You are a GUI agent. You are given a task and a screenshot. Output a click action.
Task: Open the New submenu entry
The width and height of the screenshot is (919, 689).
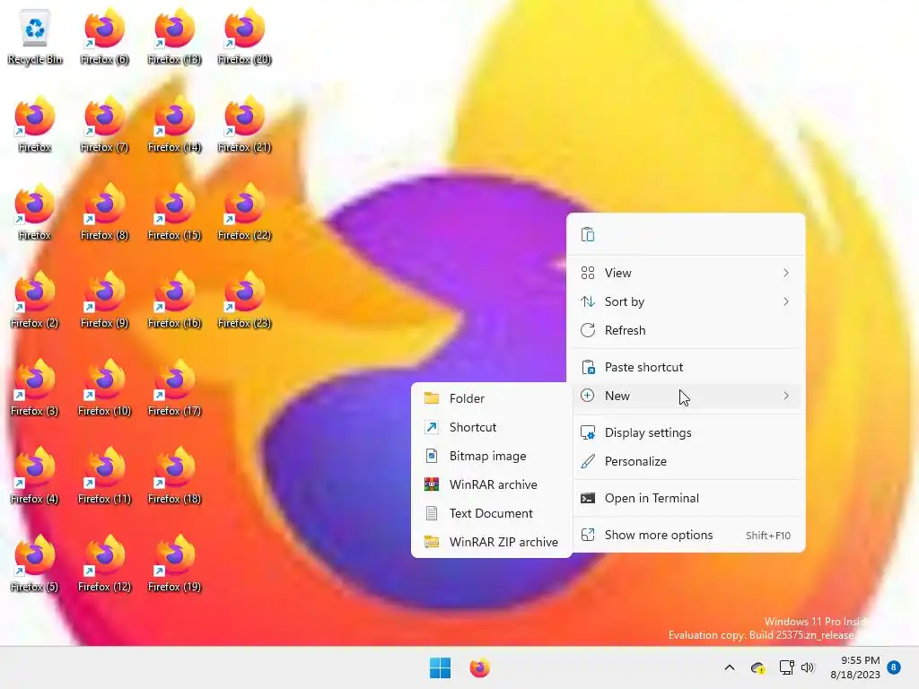click(685, 396)
